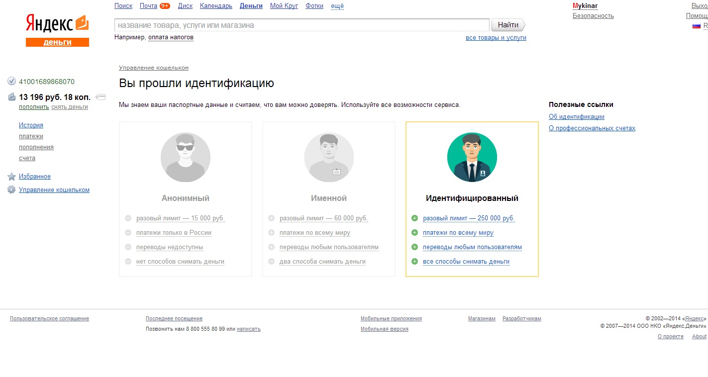This screenshot has width=708, height=377.
Task: Open the Об идентификации link
Action: pyautogui.click(x=577, y=117)
